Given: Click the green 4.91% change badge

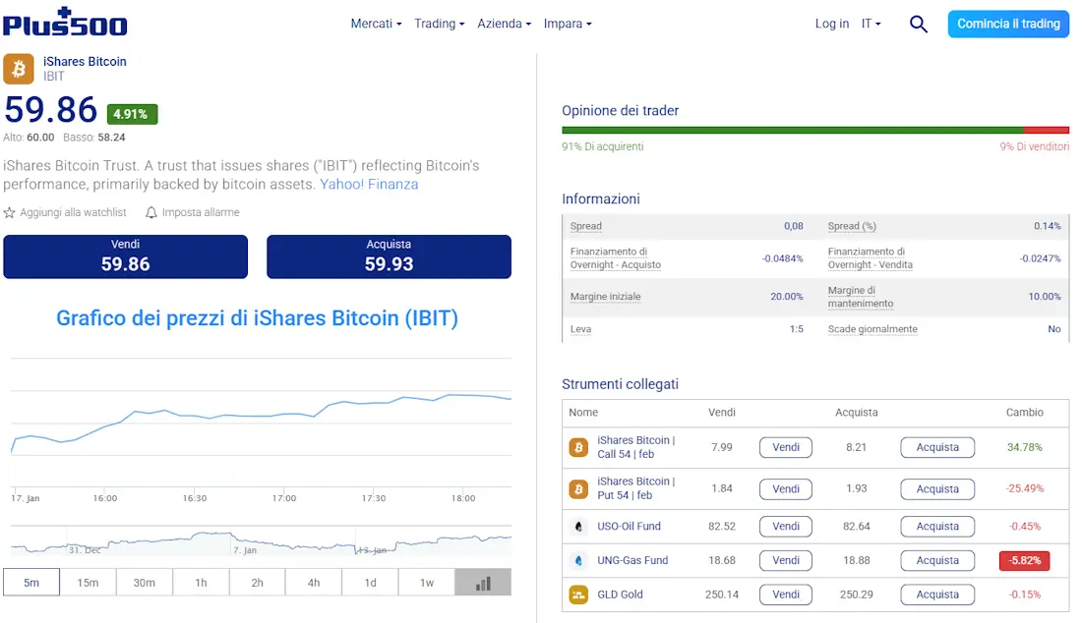Looking at the screenshot, I should point(133,114).
